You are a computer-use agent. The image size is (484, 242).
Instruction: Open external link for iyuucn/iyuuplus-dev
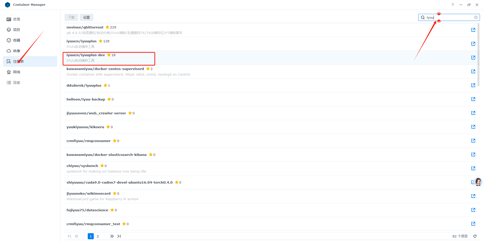click(473, 58)
